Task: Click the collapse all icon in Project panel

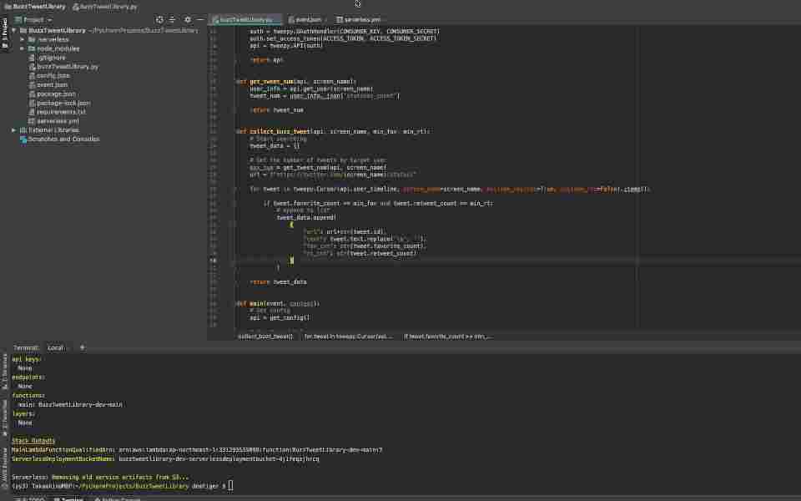Action: [172, 19]
